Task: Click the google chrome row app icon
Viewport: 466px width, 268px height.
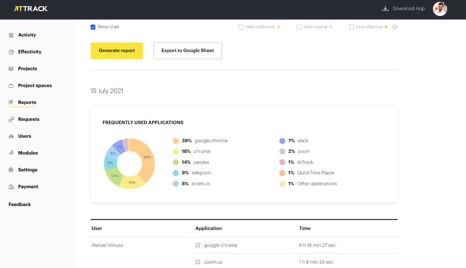Action: (198, 245)
